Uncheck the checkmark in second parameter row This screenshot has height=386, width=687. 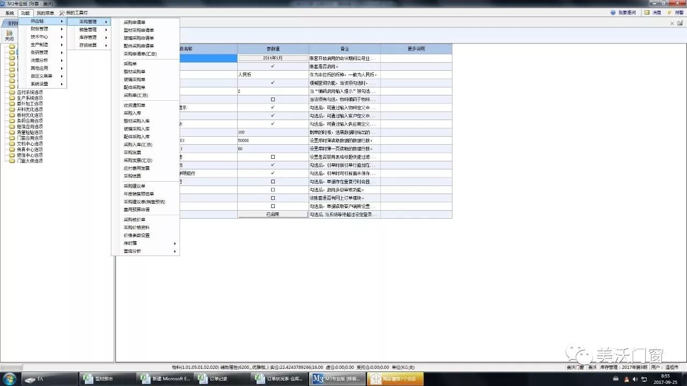coord(273,66)
